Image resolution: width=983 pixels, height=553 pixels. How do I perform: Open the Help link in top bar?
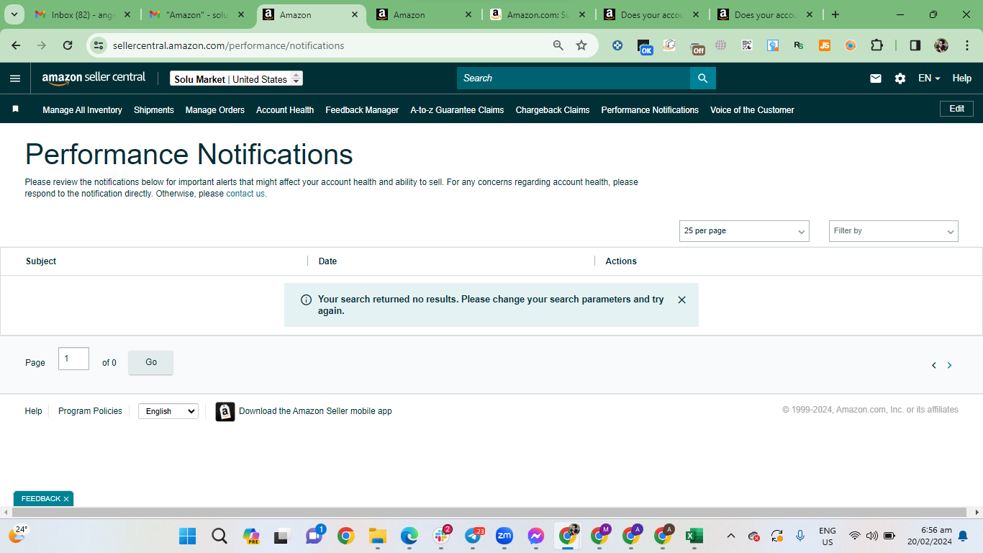(x=962, y=78)
